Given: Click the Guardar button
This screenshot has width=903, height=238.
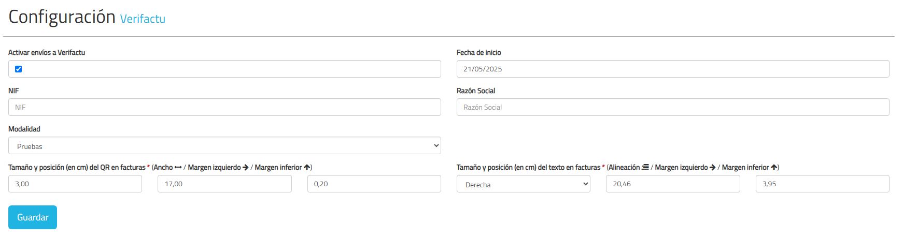Looking at the screenshot, I should 33,217.
